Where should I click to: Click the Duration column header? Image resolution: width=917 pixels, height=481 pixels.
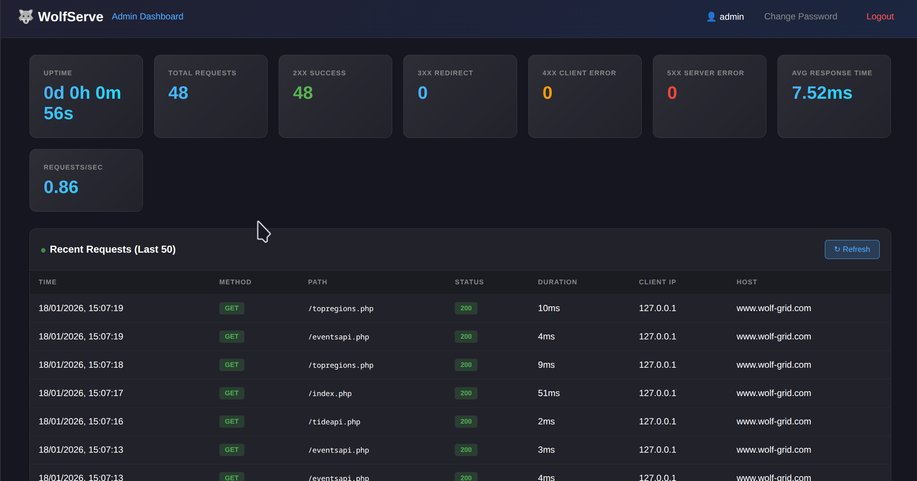click(557, 282)
